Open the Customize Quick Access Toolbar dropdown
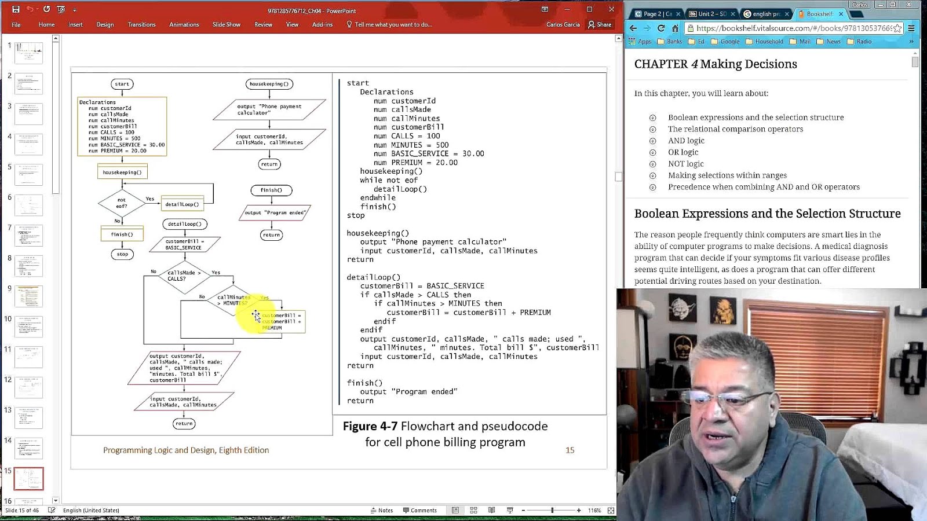 pos(74,9)
